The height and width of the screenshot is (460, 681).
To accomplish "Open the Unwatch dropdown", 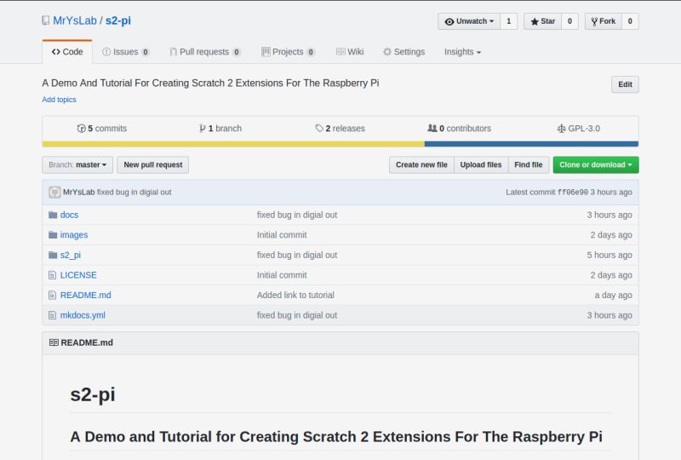I will [x=469, y=21].
